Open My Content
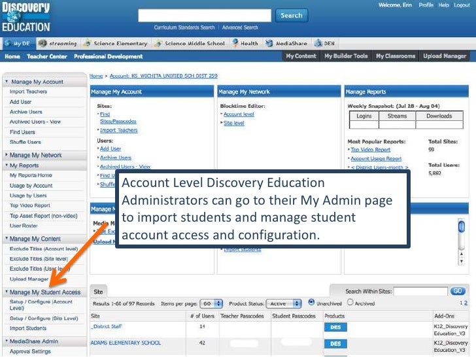The width and height of the screenshot is (476, 357). pos(301,56)
